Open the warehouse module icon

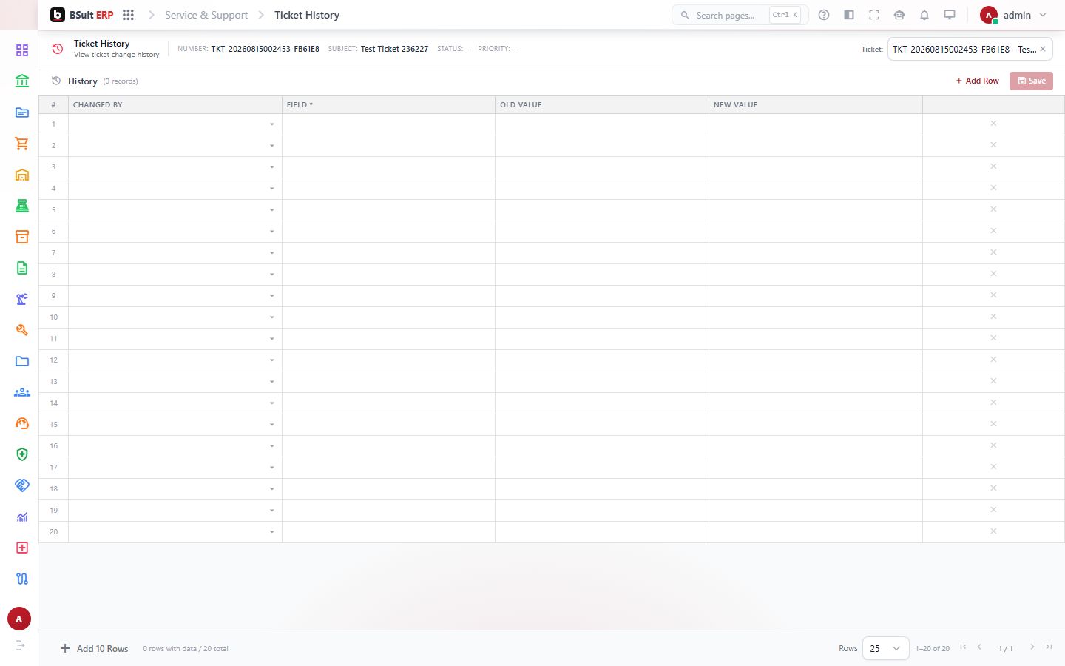22,175
